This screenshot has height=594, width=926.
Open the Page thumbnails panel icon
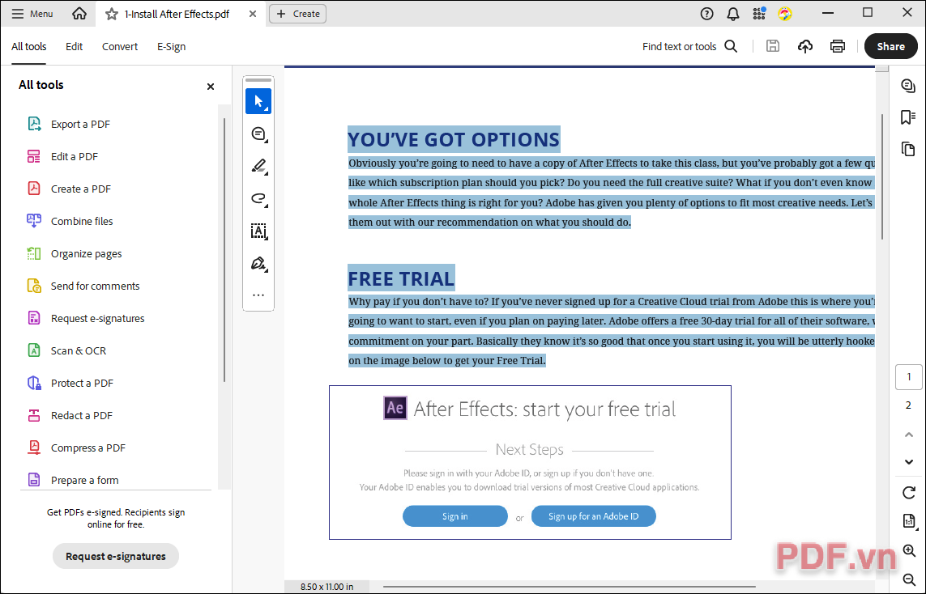(908, 149)
